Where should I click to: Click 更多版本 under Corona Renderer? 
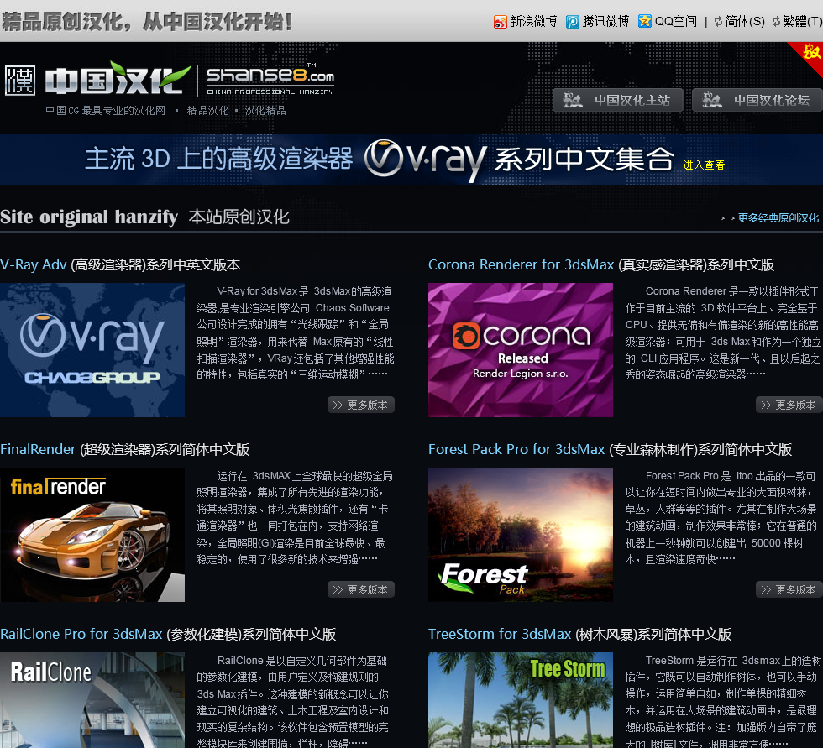tap(789, 405)
